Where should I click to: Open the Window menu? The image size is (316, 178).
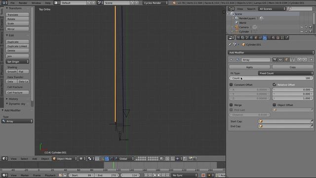pos(36,3)
